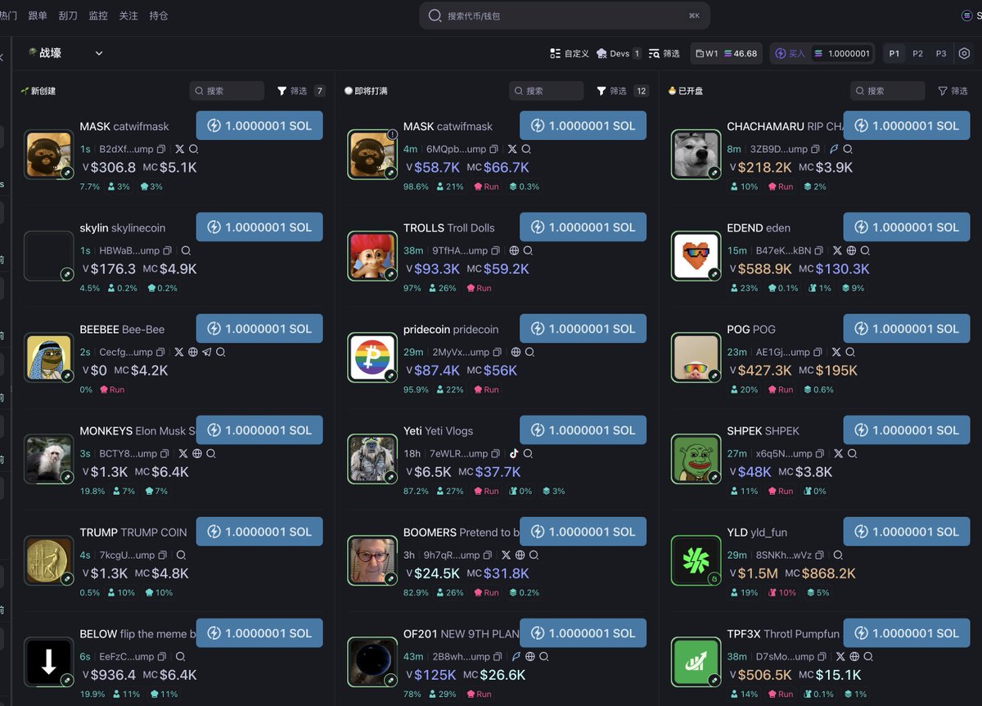This screenshot has height=706, width=982.
Task: Open pridecoin's website globe icon
Action: pos(516,352)
